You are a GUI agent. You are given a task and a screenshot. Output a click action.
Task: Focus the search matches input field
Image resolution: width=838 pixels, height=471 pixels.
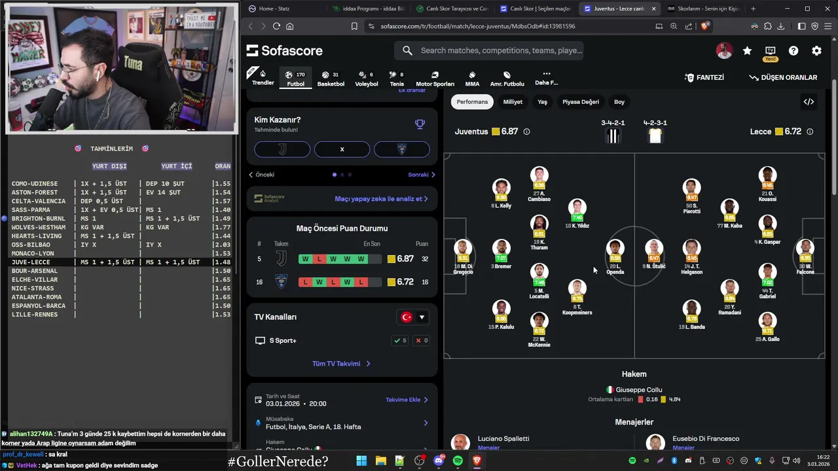pyautogui.click(x=489, y=50)
